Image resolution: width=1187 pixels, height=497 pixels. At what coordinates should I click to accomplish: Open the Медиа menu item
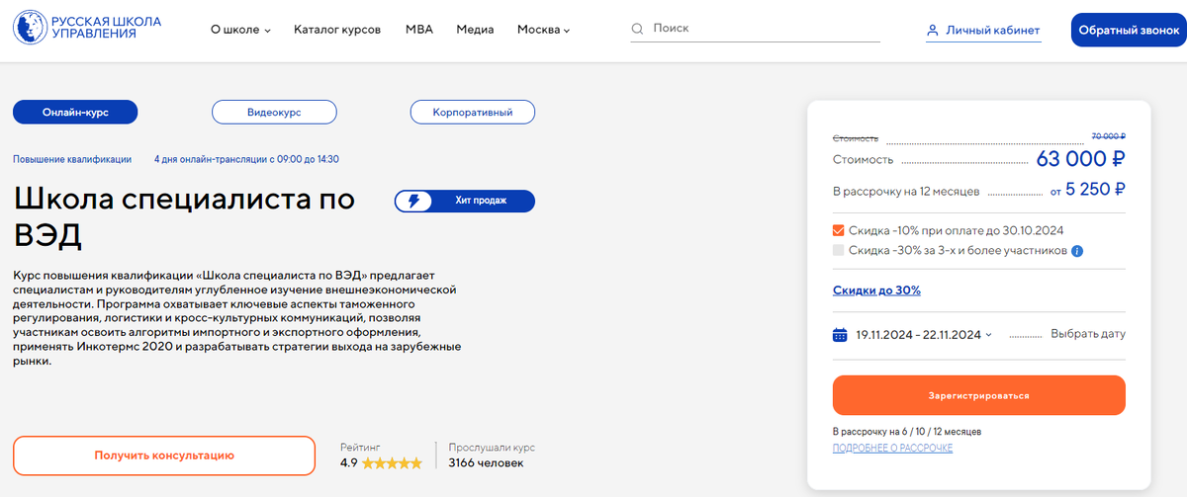[475, 30]
